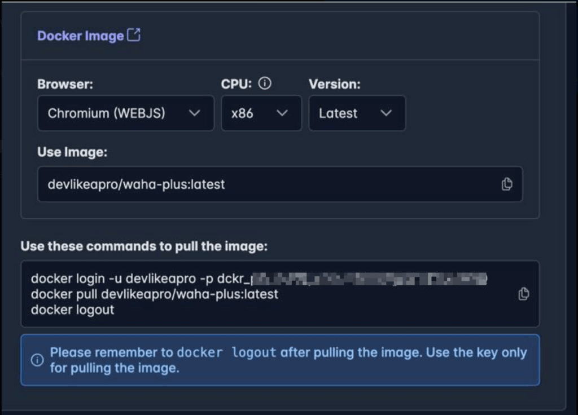Copy the docker pull commands with the copy icon
This screenshot has height=415, width=578.
tap(524, 294)
